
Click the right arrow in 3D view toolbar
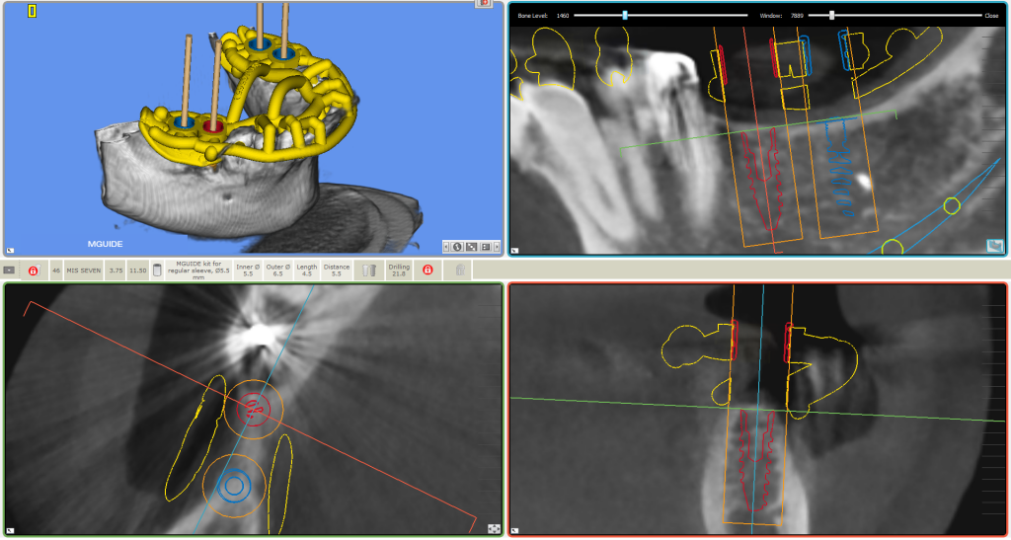(x=498, y=246)
